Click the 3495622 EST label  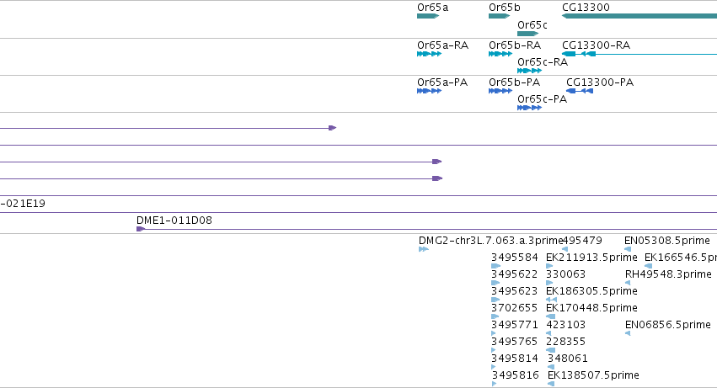pos(515,274)
